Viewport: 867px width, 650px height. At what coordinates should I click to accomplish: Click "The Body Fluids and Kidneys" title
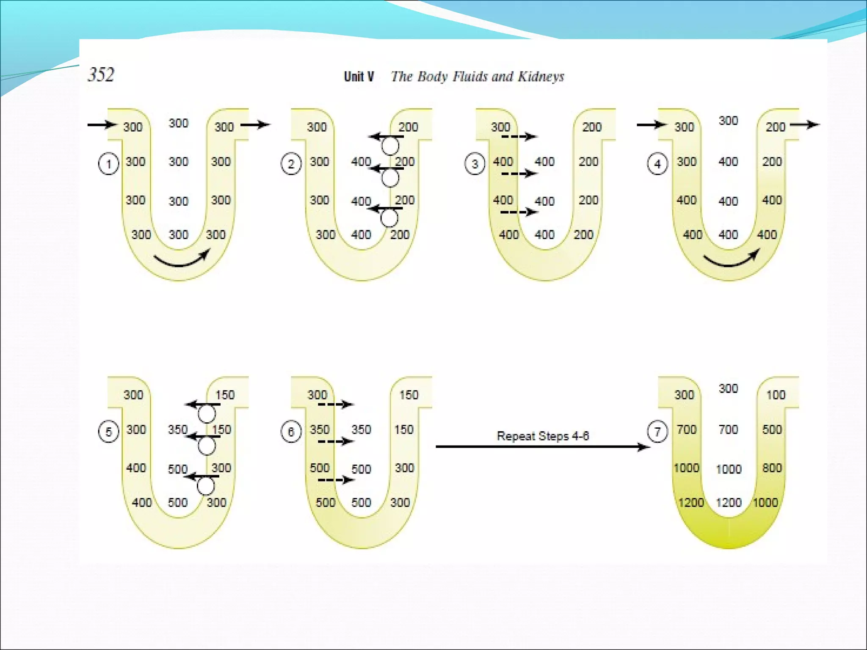(477, 77)
